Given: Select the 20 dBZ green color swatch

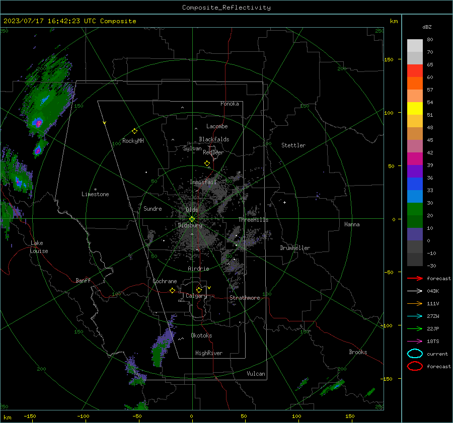Looking at the screenshot, I should (415, 209).
